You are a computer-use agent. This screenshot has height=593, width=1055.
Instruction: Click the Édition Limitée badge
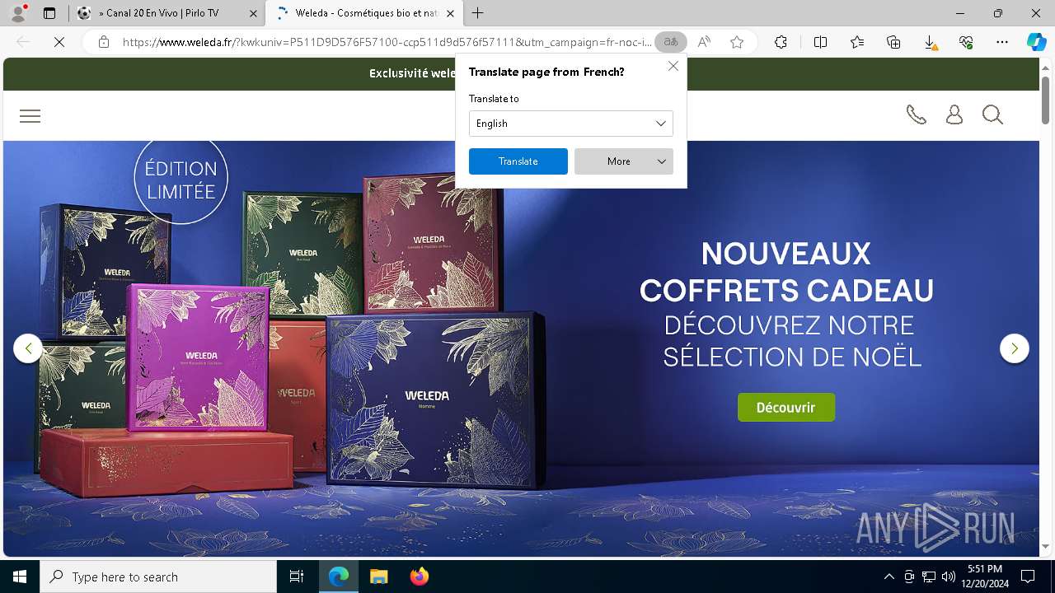pos(181,180)
